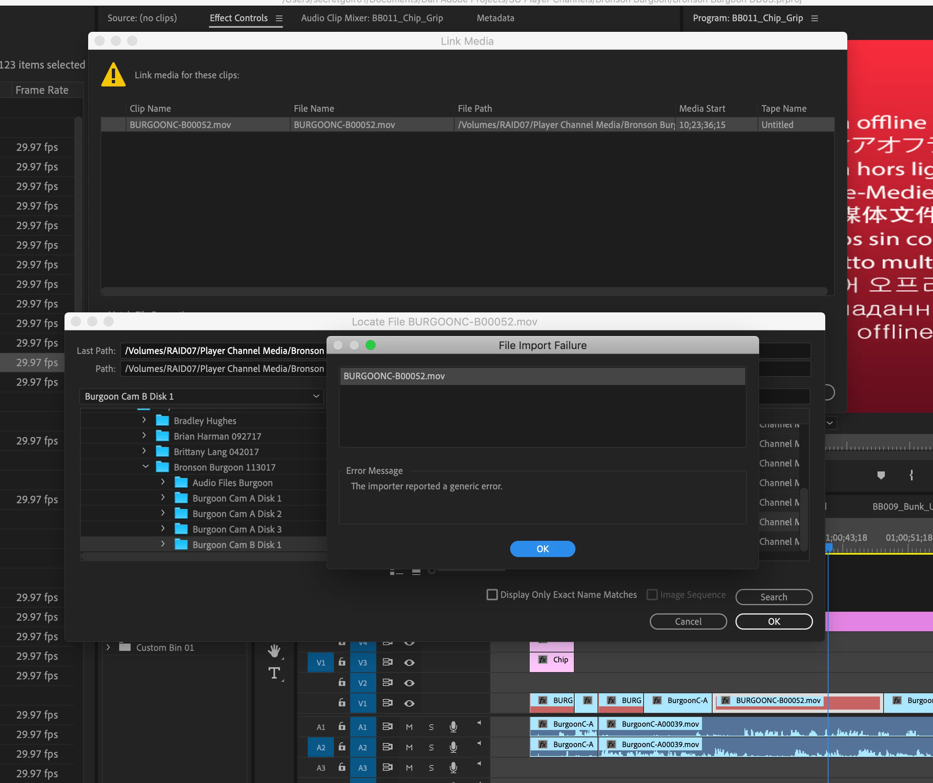Open Program monitor panel menu icon

tap(814, 18)
